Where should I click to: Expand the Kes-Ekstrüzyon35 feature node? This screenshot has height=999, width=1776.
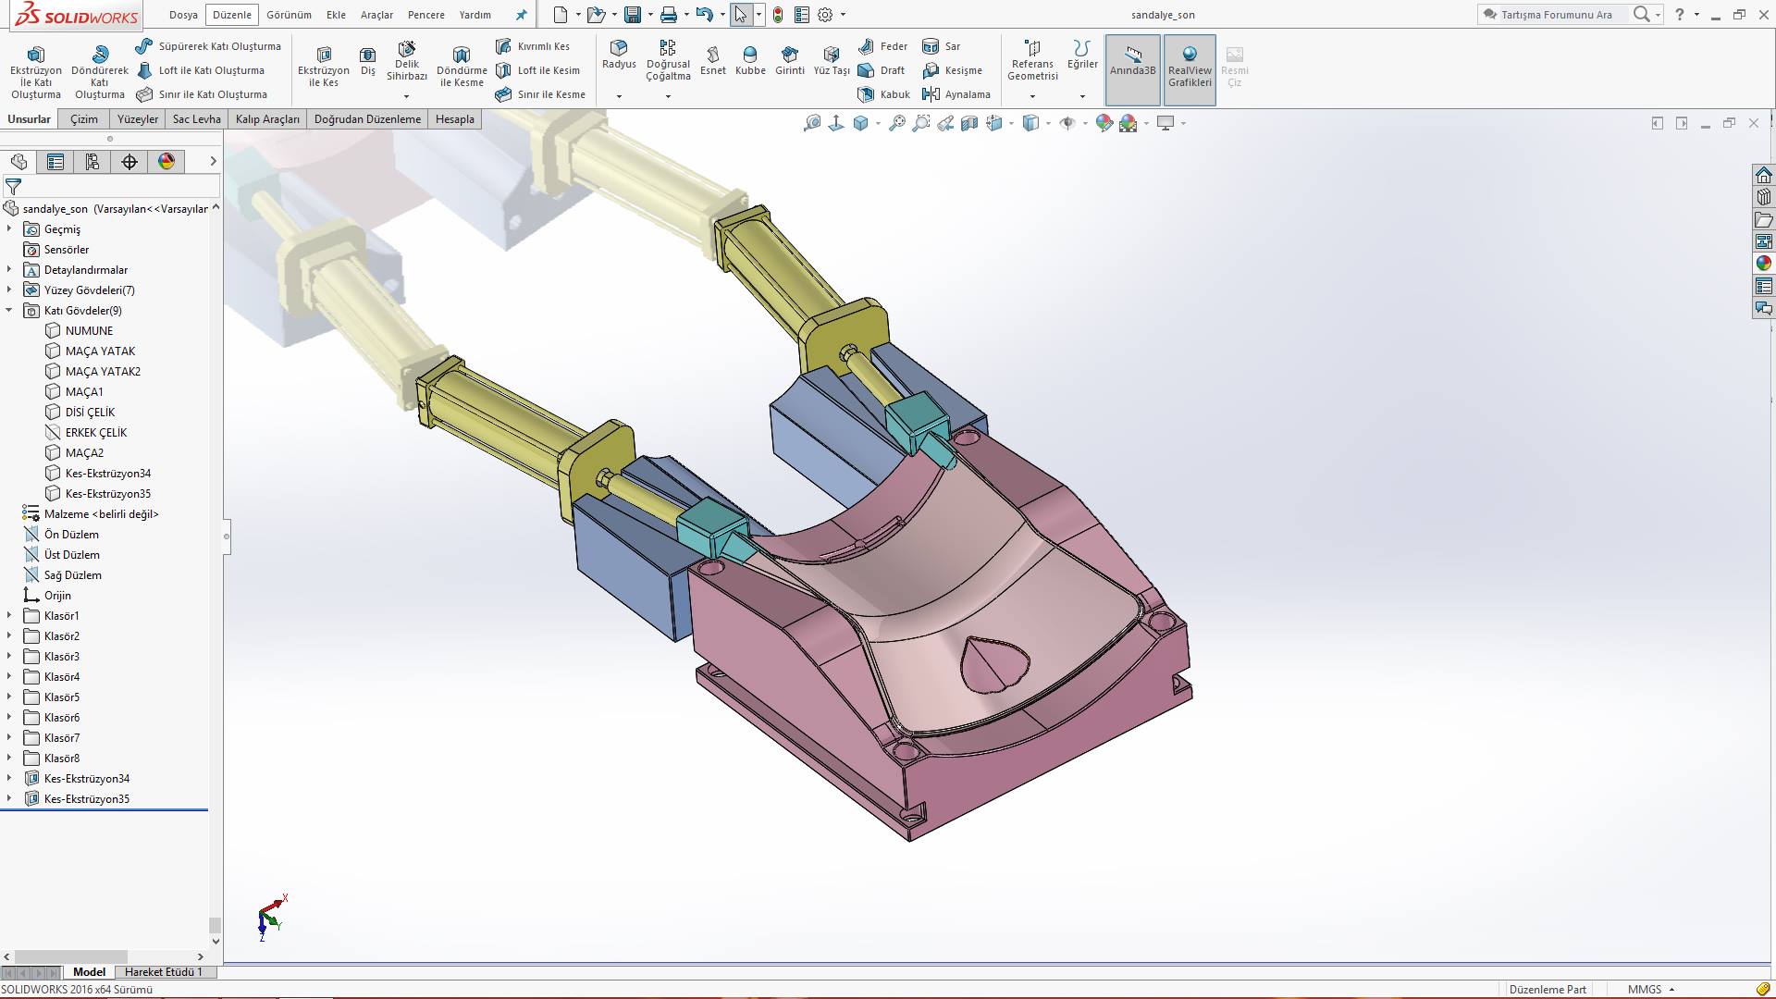pos(9,798)
